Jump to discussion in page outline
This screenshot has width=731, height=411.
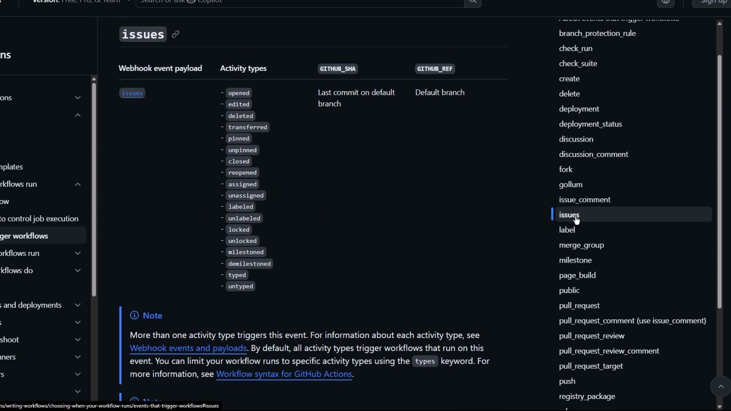[x=576, y=139]
